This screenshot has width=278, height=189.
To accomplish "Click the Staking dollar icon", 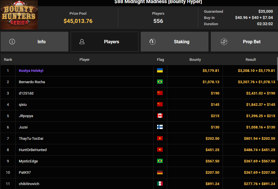I will (153, 42).
